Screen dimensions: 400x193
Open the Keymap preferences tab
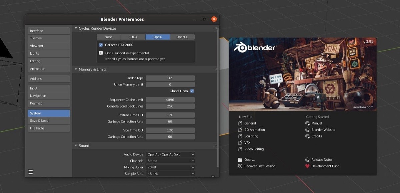click(49, 103)
